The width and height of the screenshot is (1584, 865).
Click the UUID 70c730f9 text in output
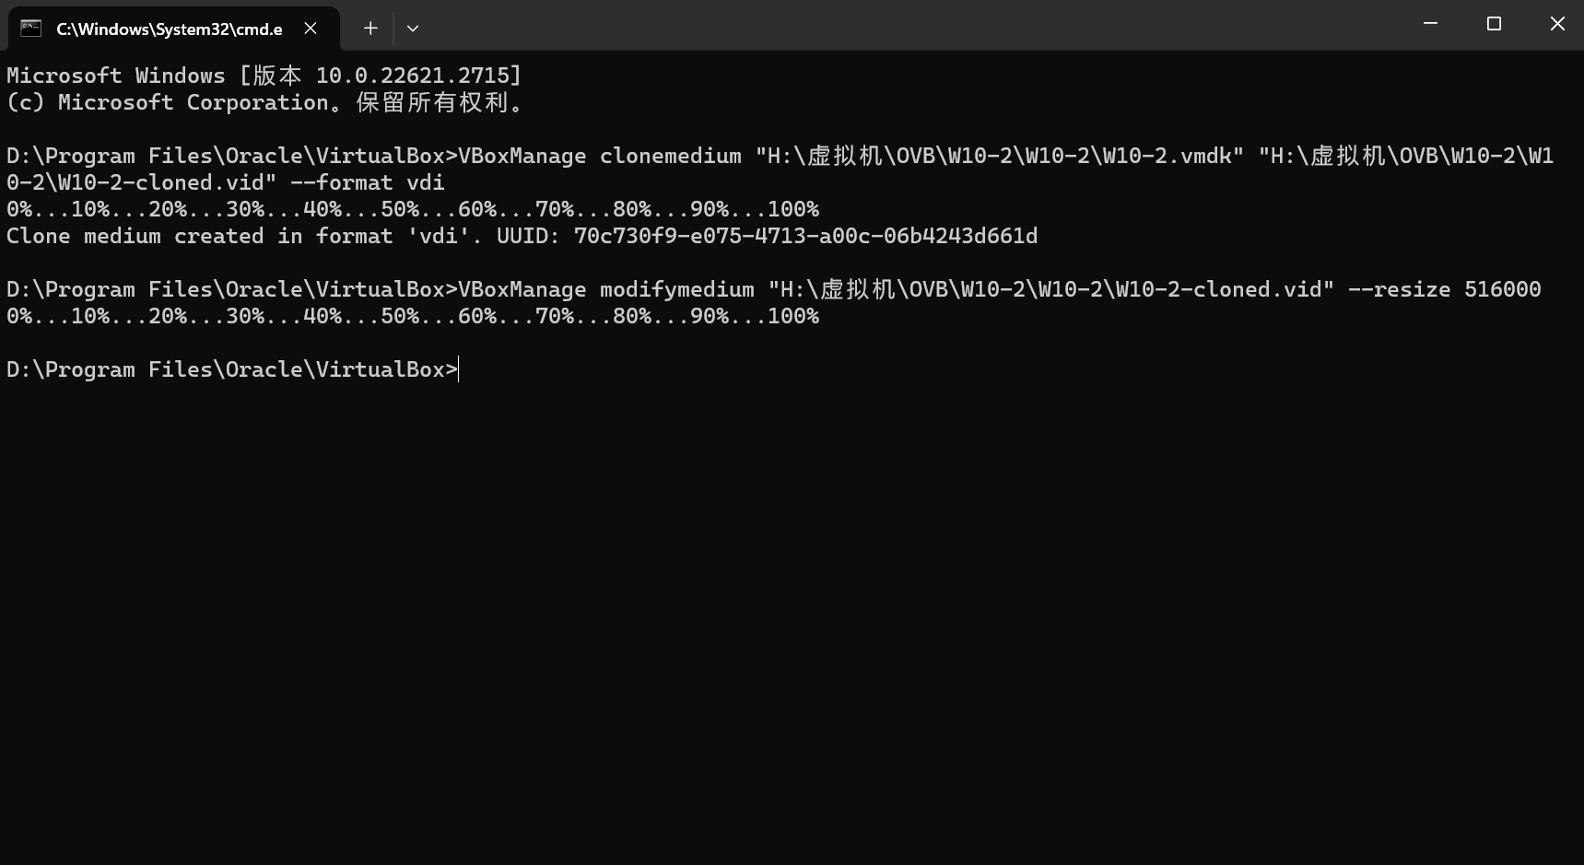tap(804, 236)
